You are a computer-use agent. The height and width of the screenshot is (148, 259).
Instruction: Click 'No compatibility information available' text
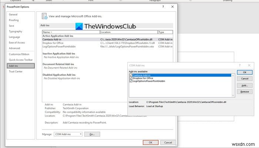click(x=84, y=112)
